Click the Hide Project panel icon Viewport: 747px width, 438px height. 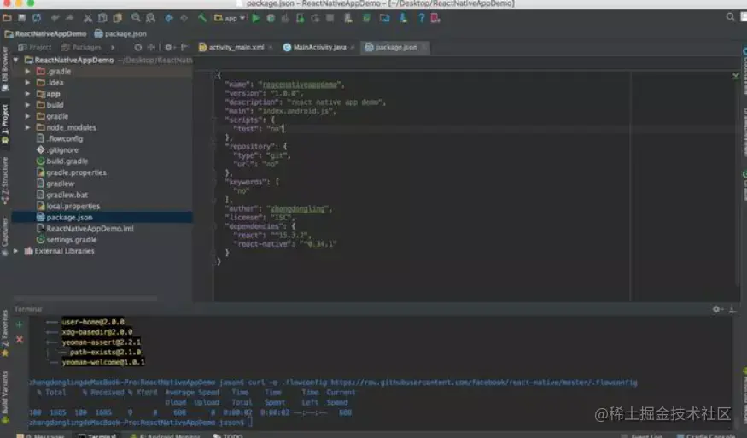tap(185, 47)
